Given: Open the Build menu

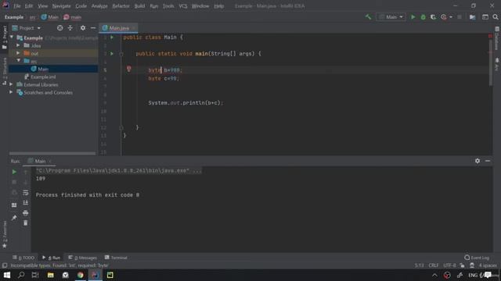Looking at the screenshot, I should (x=139, y=6).
